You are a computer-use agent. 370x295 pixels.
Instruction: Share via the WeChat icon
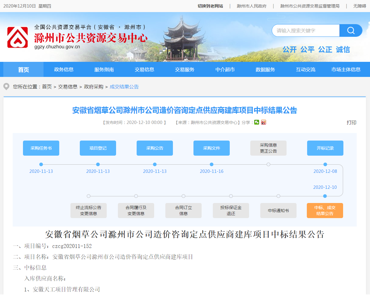tap(257, 122)
